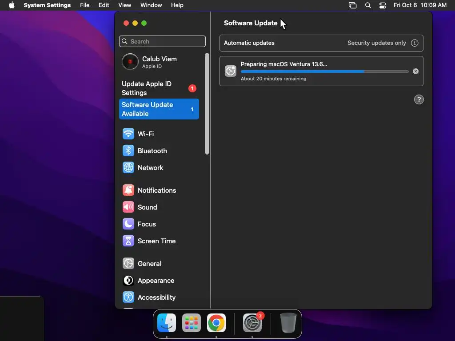Click the green zoom window button

click(x=144, y=23)
